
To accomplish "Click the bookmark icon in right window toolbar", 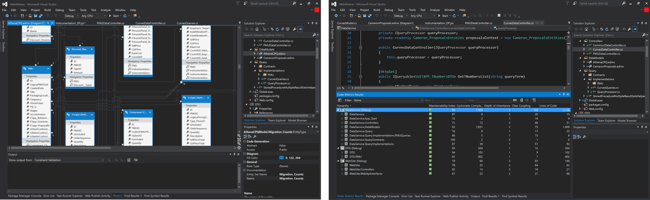I will tap(498, 16).
